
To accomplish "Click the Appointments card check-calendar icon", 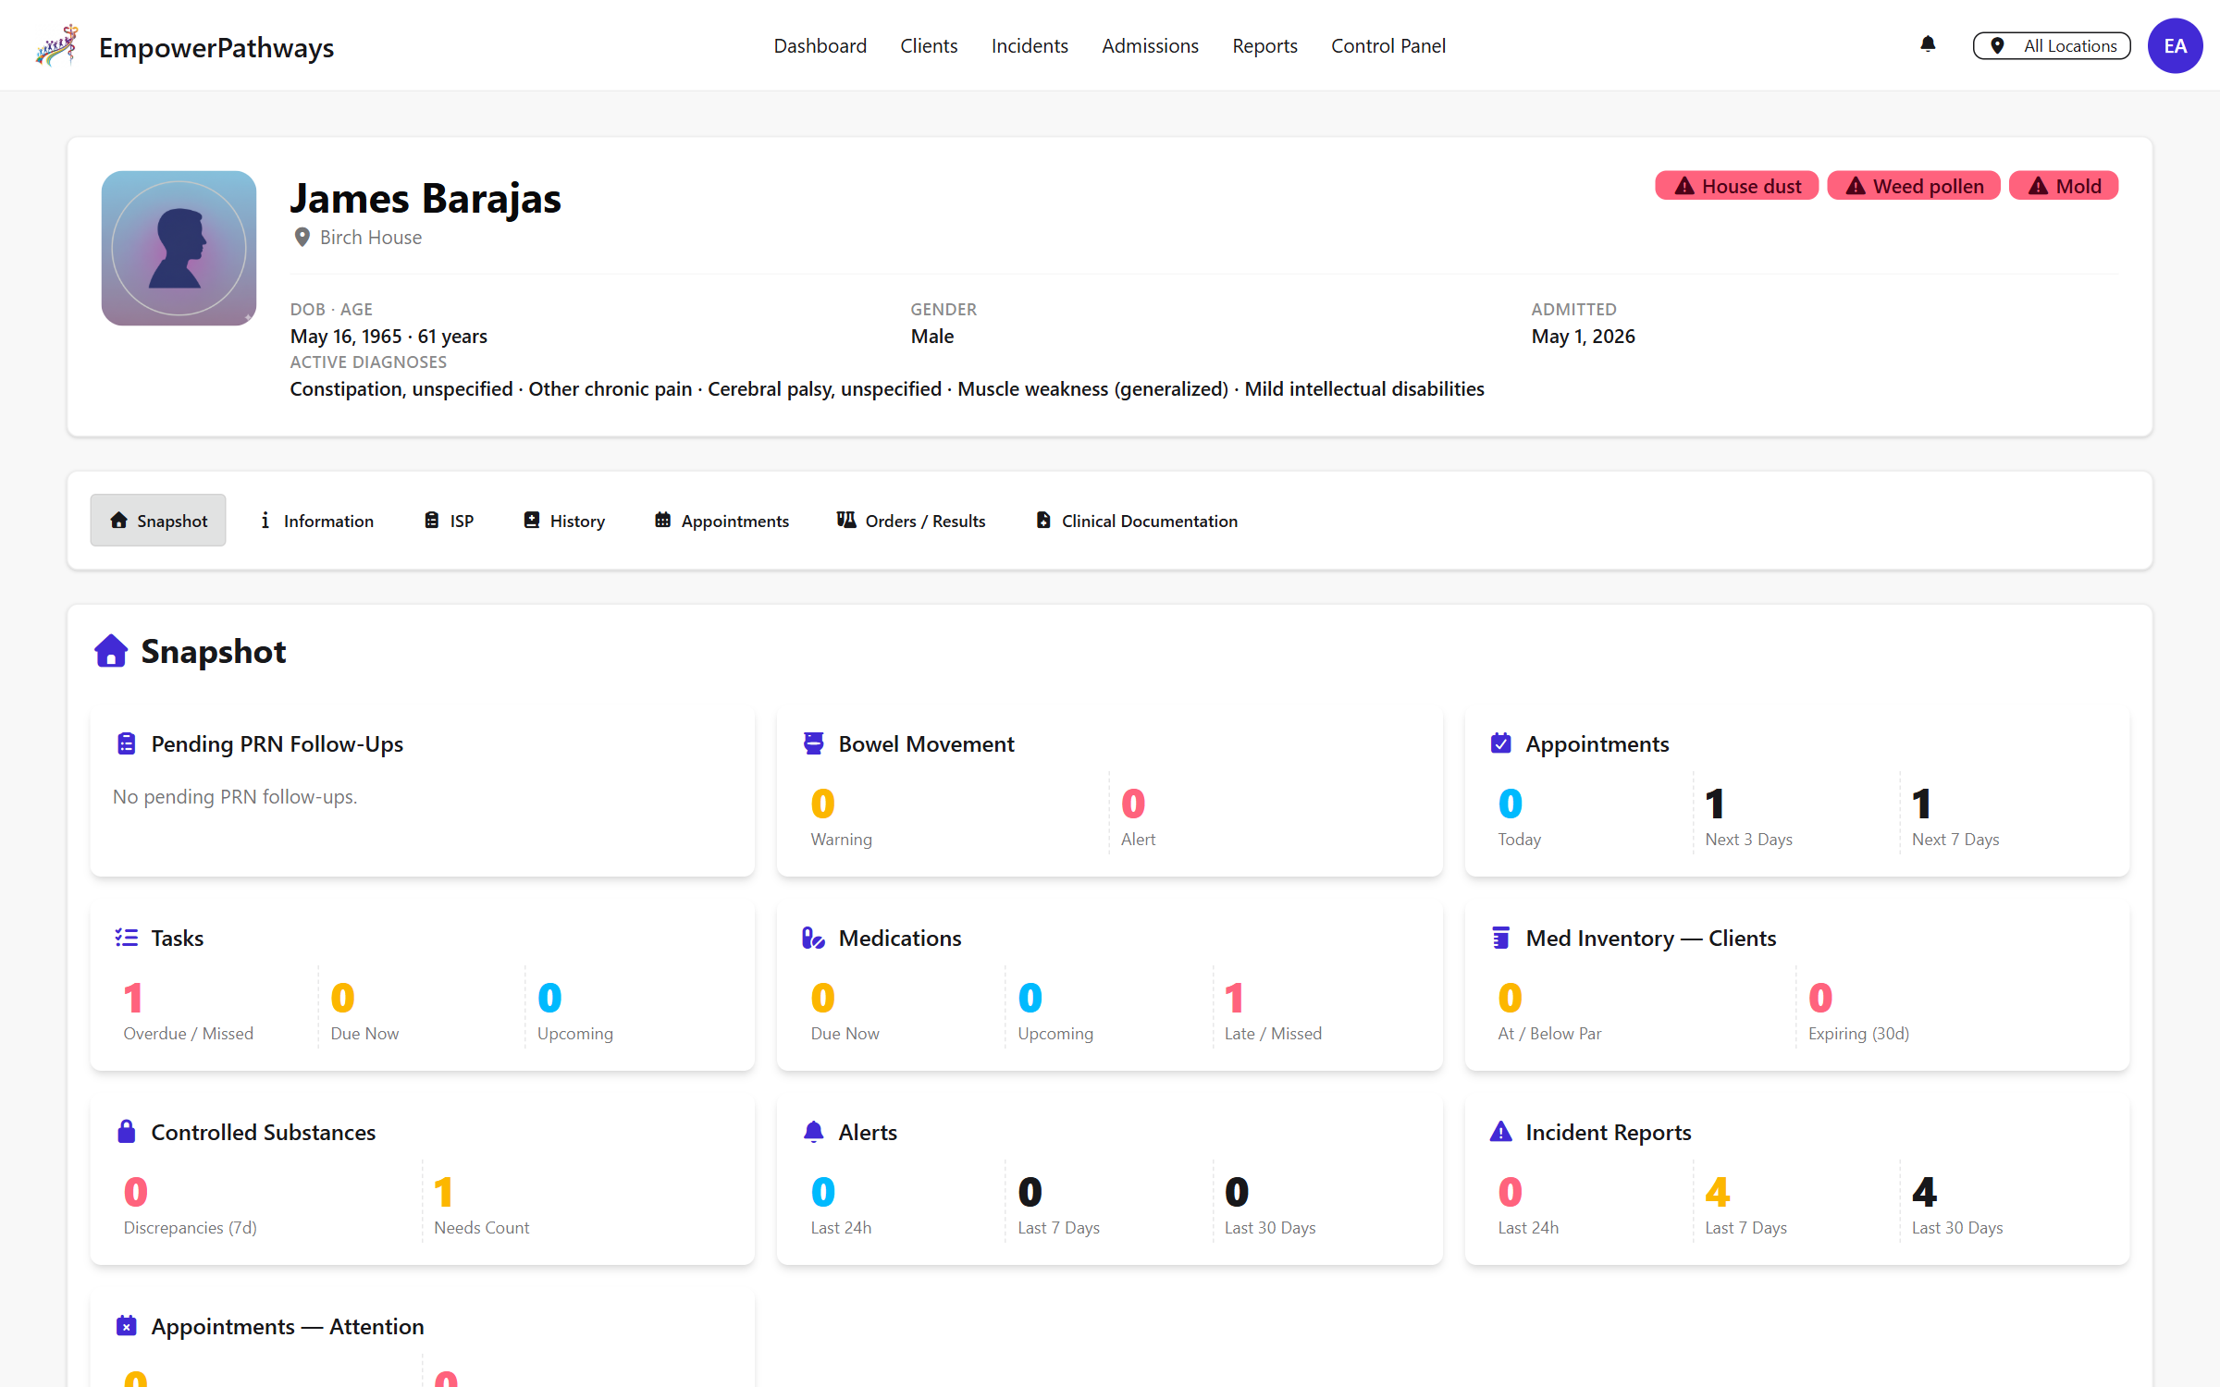I will point(1500,743).
